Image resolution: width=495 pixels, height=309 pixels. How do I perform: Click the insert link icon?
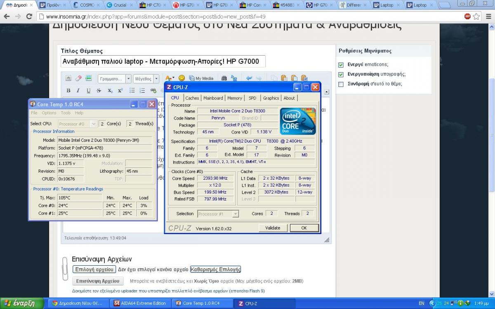[153, 91]
